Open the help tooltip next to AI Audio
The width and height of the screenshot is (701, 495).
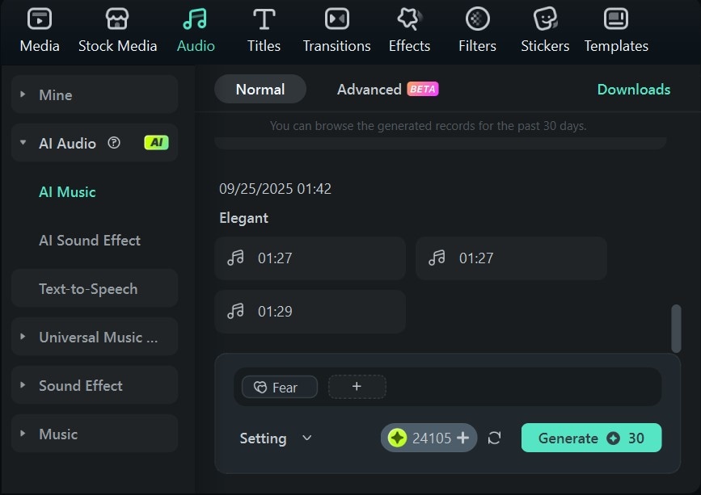(x=113, y=142)
